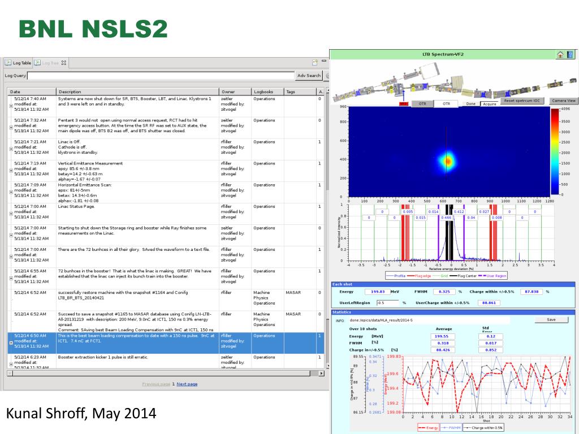Select the Flag edge legend entry
The width and height of the screenshot is (579, 434).
coord(419,276)
